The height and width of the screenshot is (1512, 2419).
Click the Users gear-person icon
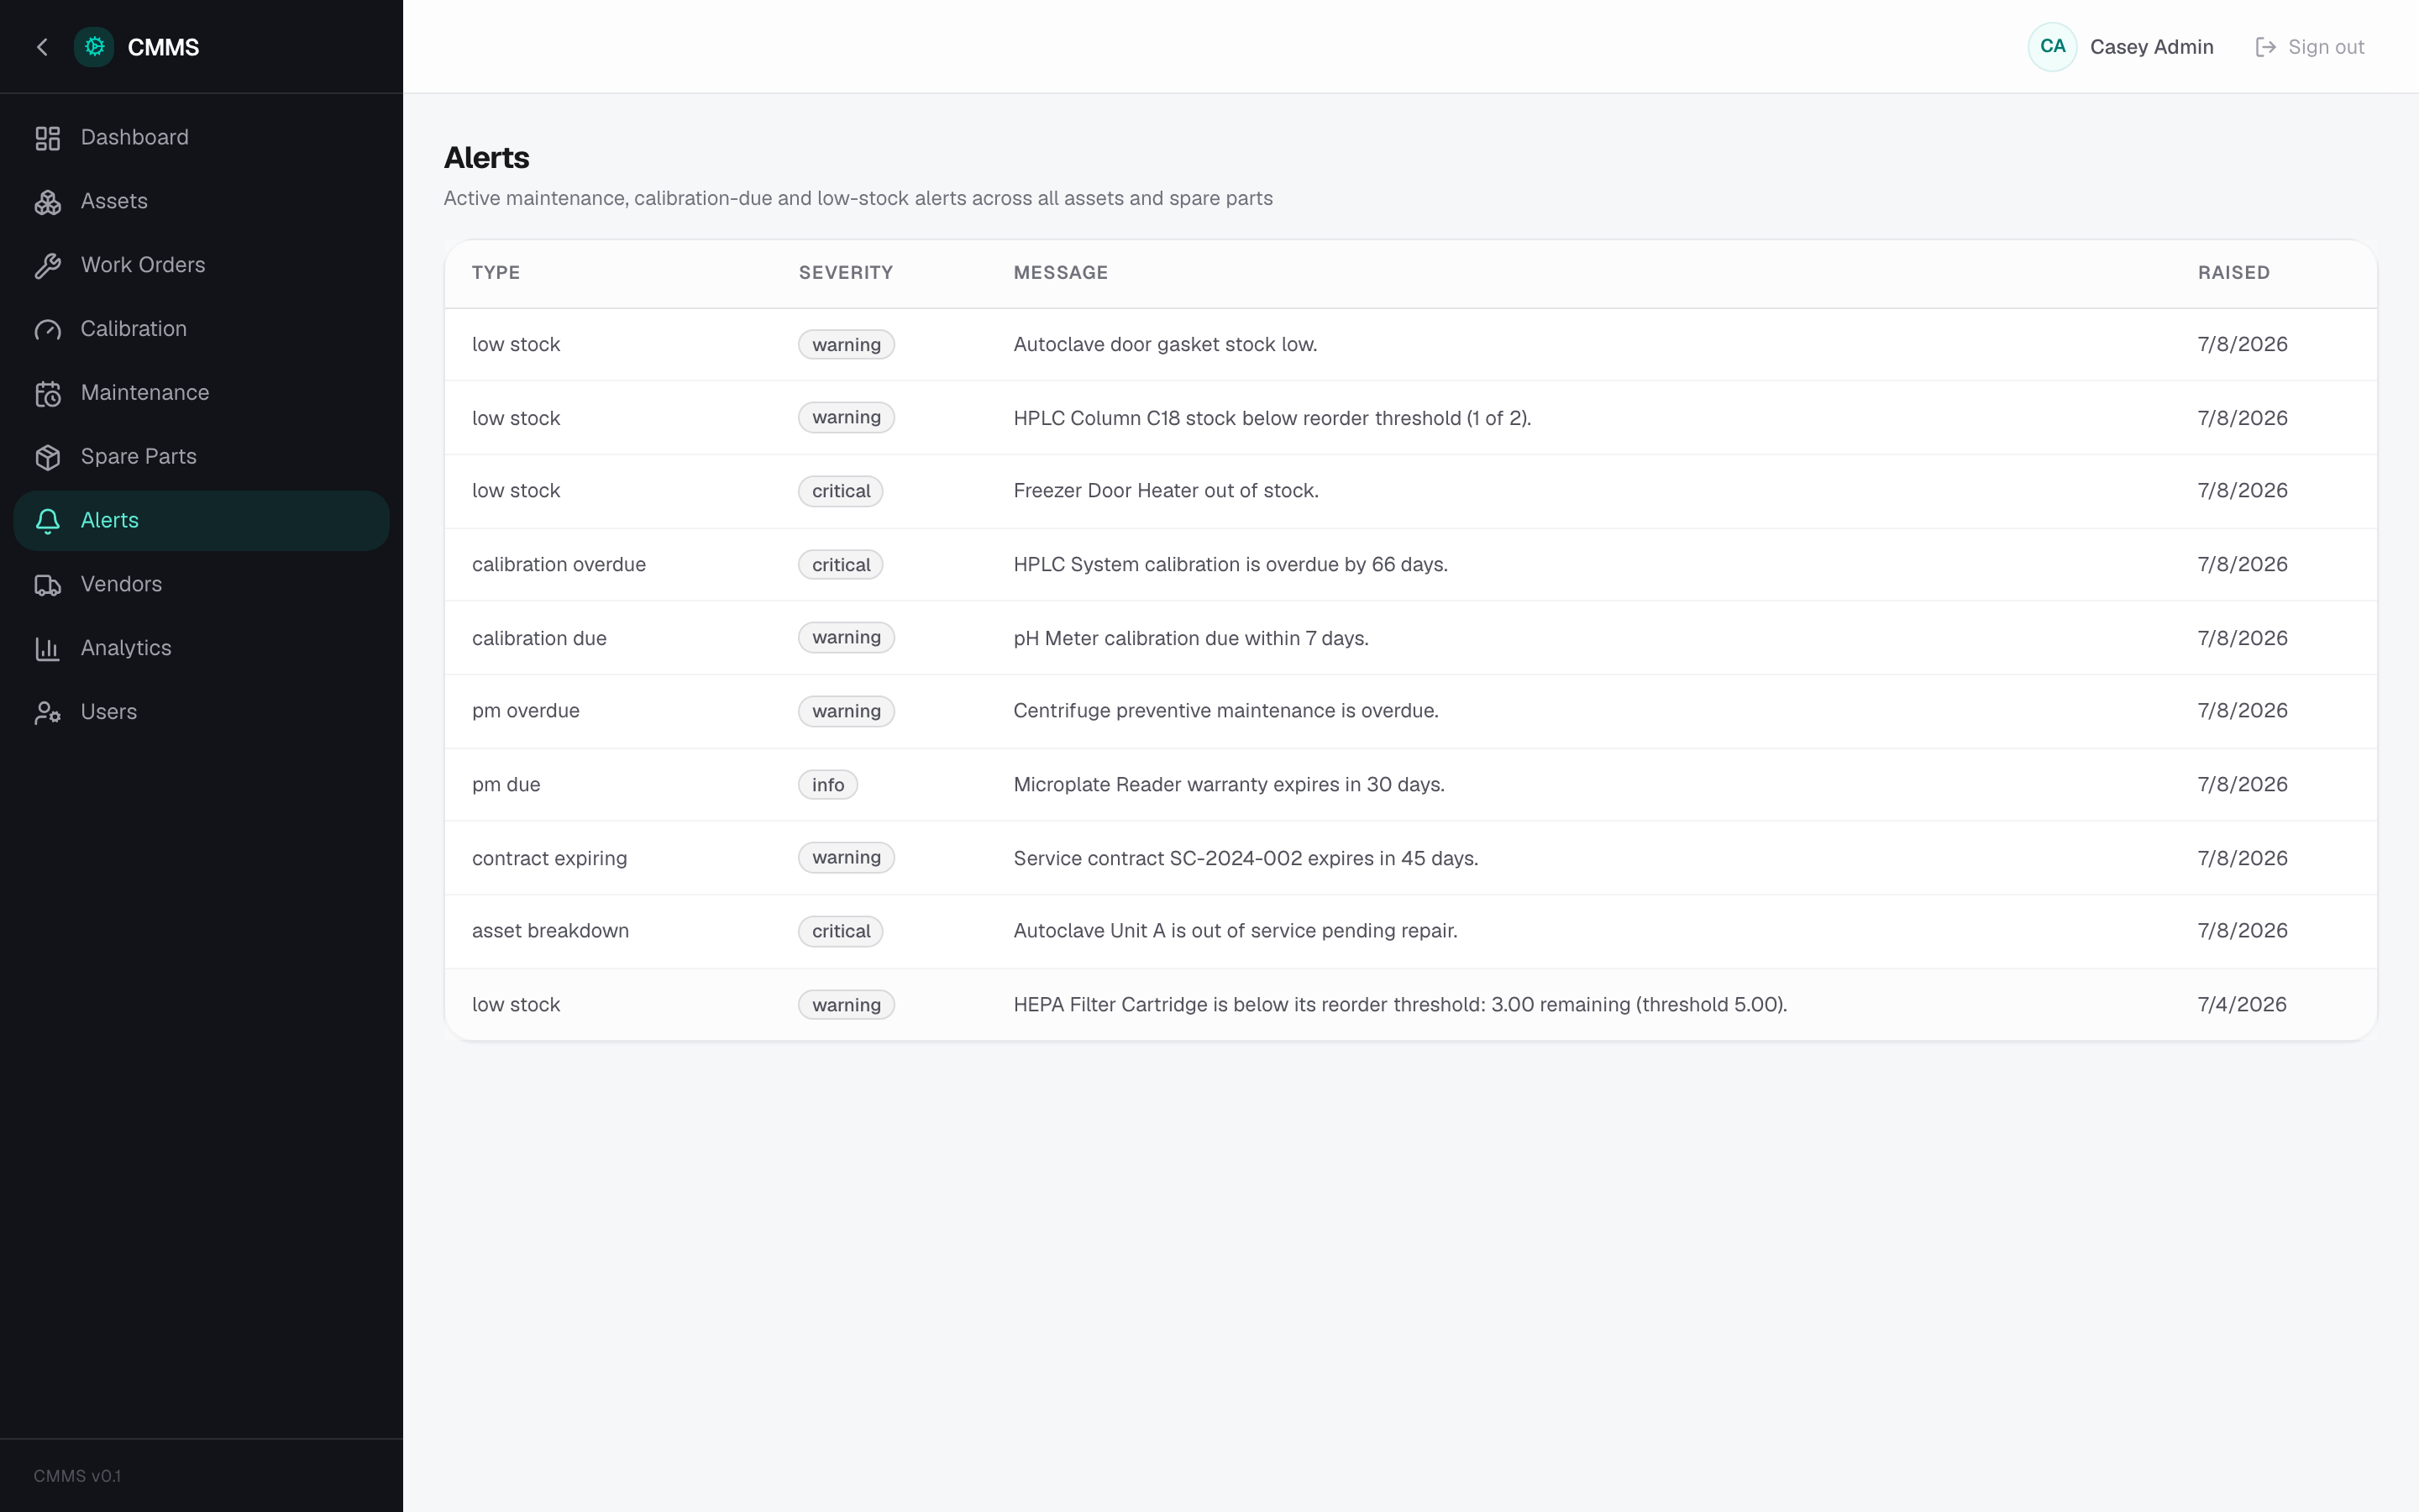click(48, 713)
